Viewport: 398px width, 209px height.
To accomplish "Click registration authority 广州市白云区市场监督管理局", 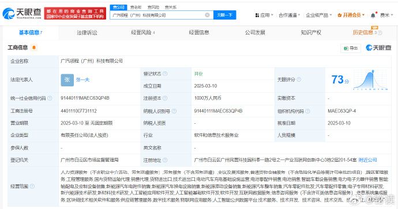I will pos(89,160).
